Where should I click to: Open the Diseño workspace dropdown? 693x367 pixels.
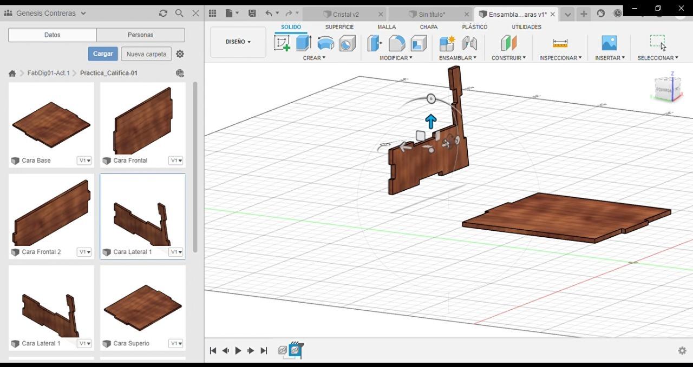coord(238,42)
